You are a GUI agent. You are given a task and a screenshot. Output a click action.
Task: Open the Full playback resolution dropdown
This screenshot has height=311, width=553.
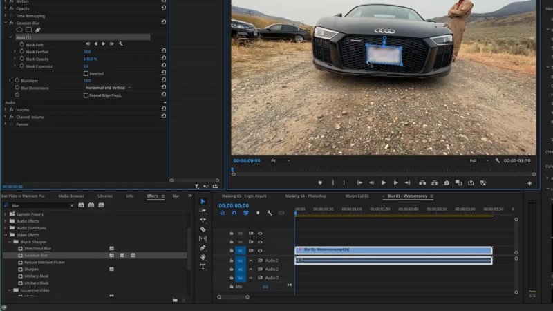[x=479, y=160]
